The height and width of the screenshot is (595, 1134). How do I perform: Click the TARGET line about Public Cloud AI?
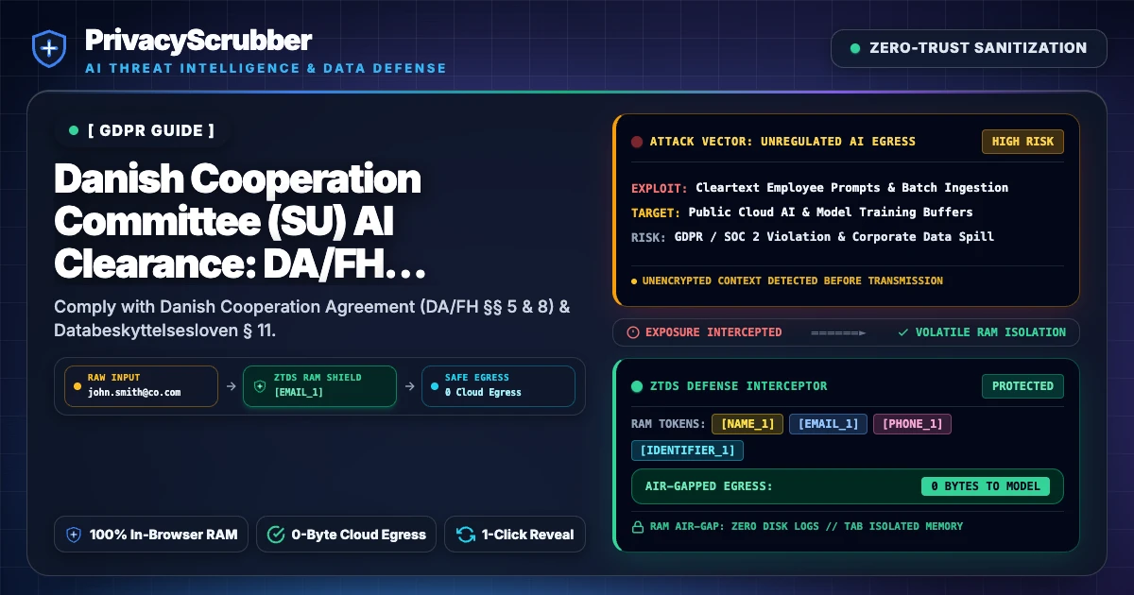(x=802, y=212)
